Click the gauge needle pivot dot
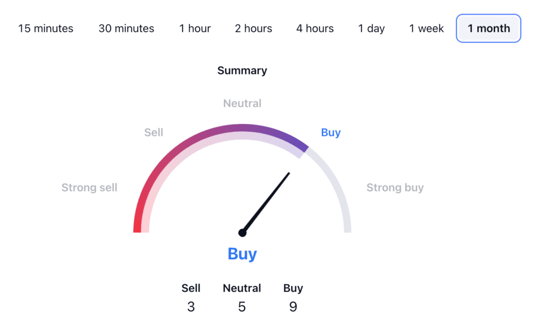 coord(242,233)
